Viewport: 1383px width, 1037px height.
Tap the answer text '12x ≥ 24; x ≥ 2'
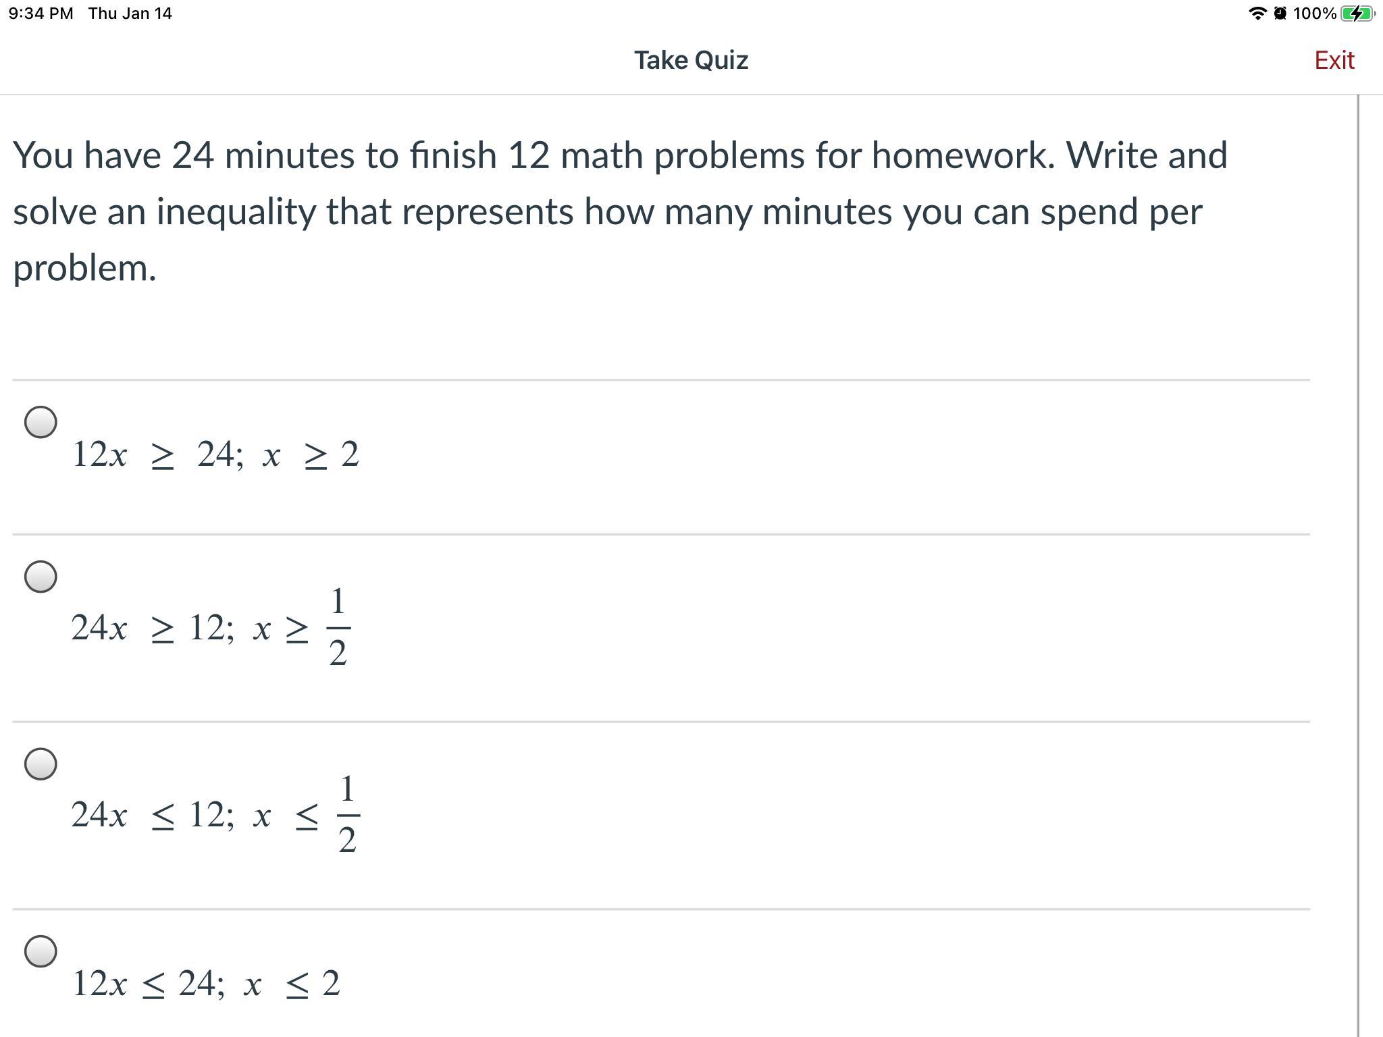pos(215,454)
